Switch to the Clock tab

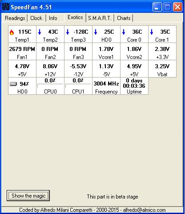pos(36,18)
